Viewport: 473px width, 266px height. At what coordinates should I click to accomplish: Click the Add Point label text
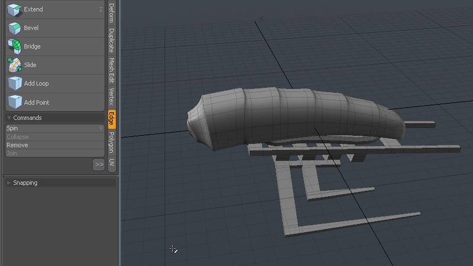coord(37,102)
